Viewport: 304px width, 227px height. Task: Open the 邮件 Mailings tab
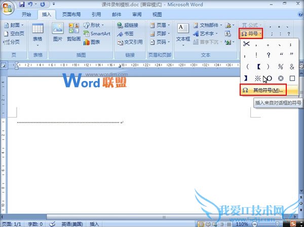tap(117, 15)
